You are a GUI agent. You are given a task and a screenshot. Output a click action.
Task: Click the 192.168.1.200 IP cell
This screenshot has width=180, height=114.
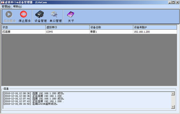click(142, 32)
